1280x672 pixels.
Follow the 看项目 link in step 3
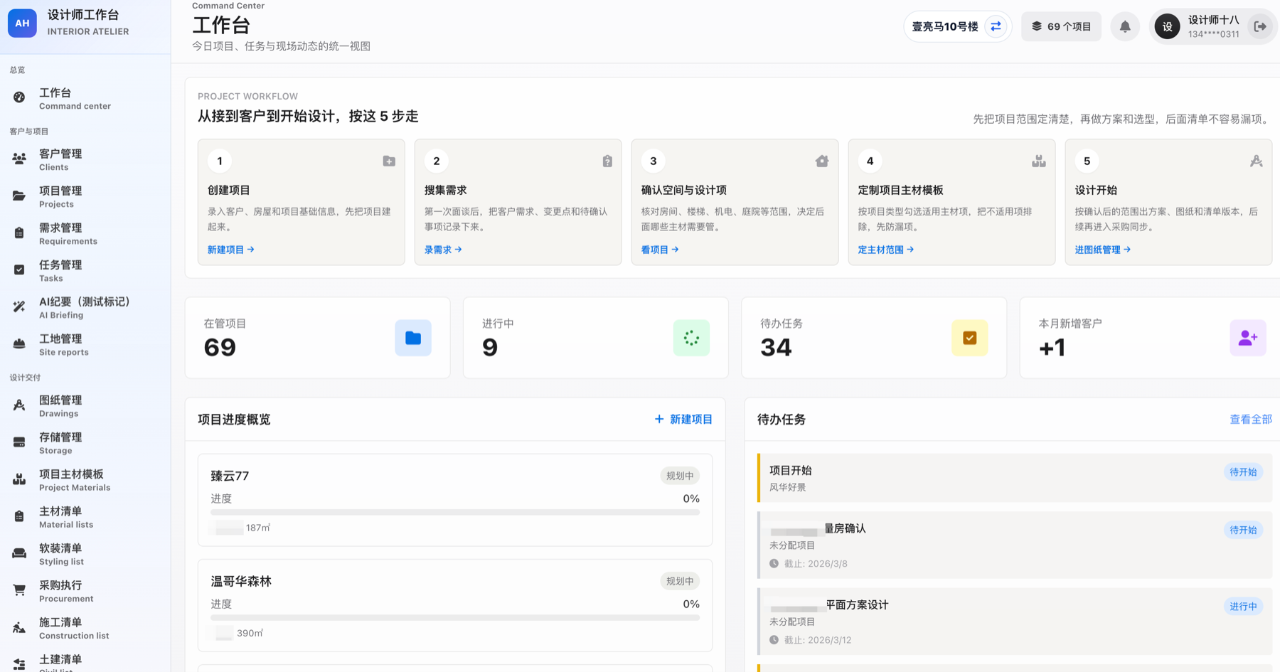(660, 250)
